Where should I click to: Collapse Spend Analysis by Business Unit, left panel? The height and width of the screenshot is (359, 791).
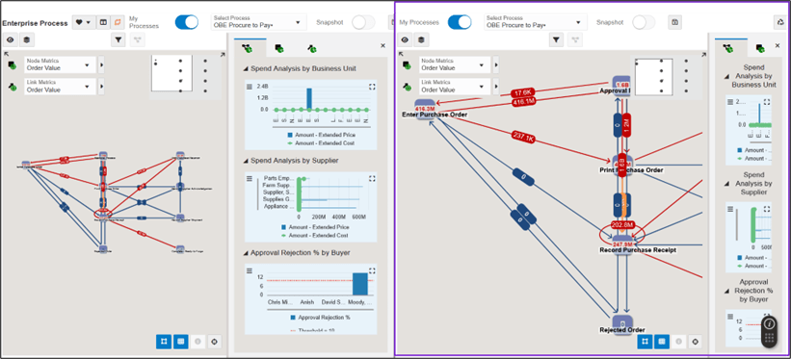(x=247, y=68)
